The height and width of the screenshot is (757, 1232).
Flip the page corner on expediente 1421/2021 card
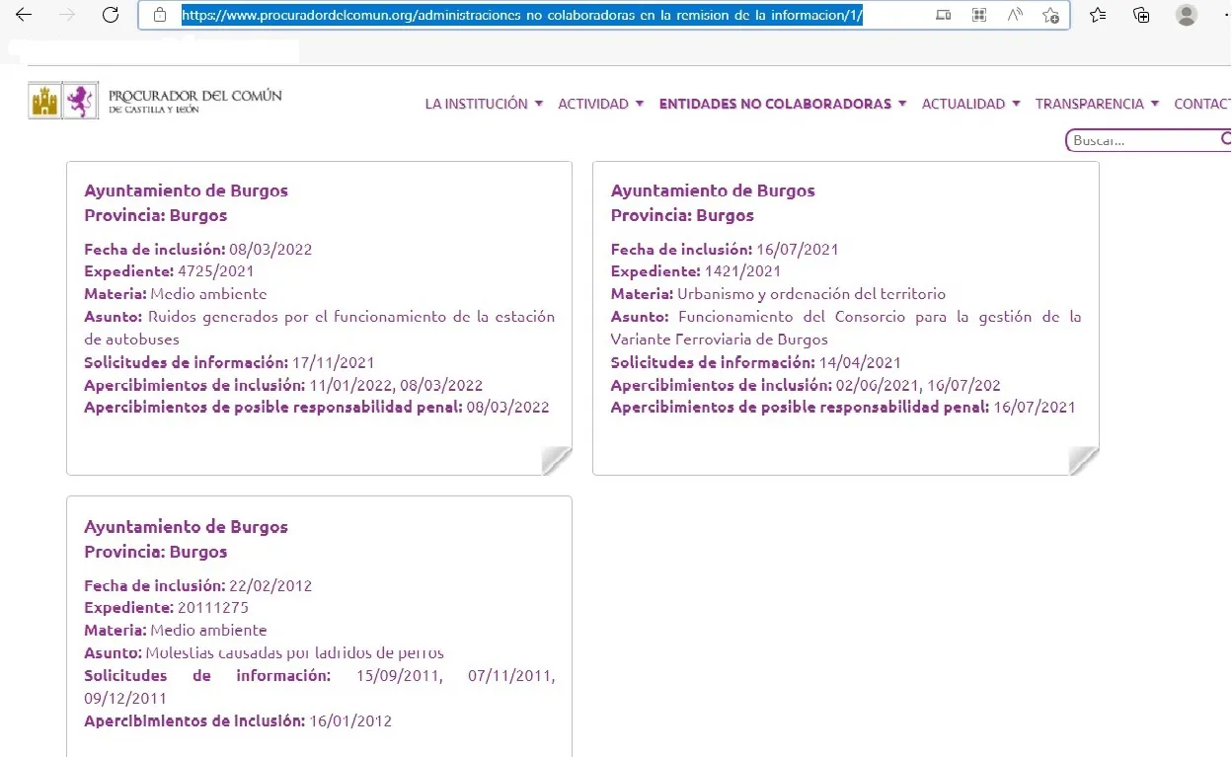(x=1083, y=460)
